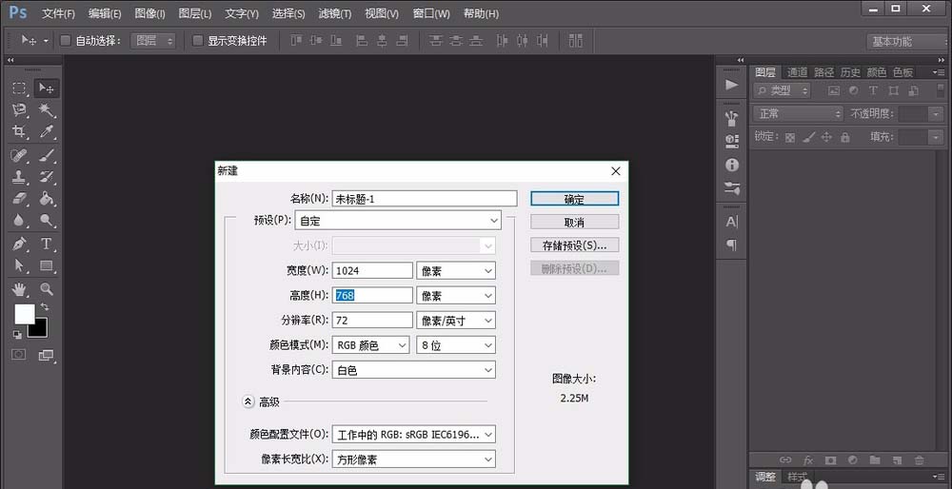
Task: Enable the 显示变换控件 checkbox
Action: coord(197,41)
